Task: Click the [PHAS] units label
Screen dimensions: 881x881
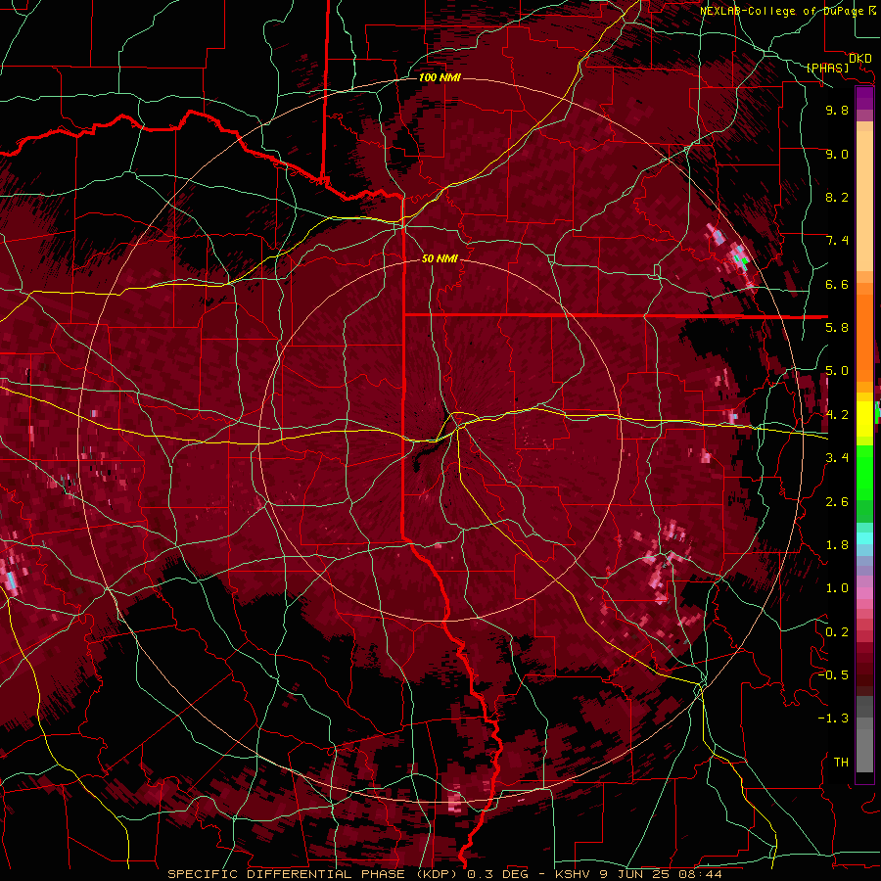Action: 827,69
